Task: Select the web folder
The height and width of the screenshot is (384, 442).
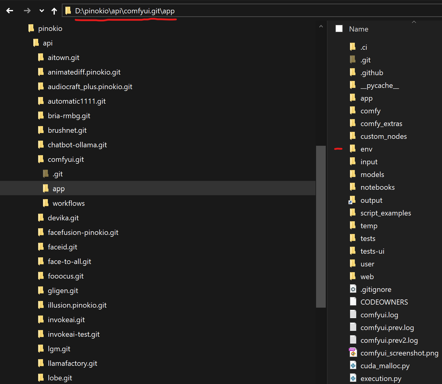Action: [367, 277]
